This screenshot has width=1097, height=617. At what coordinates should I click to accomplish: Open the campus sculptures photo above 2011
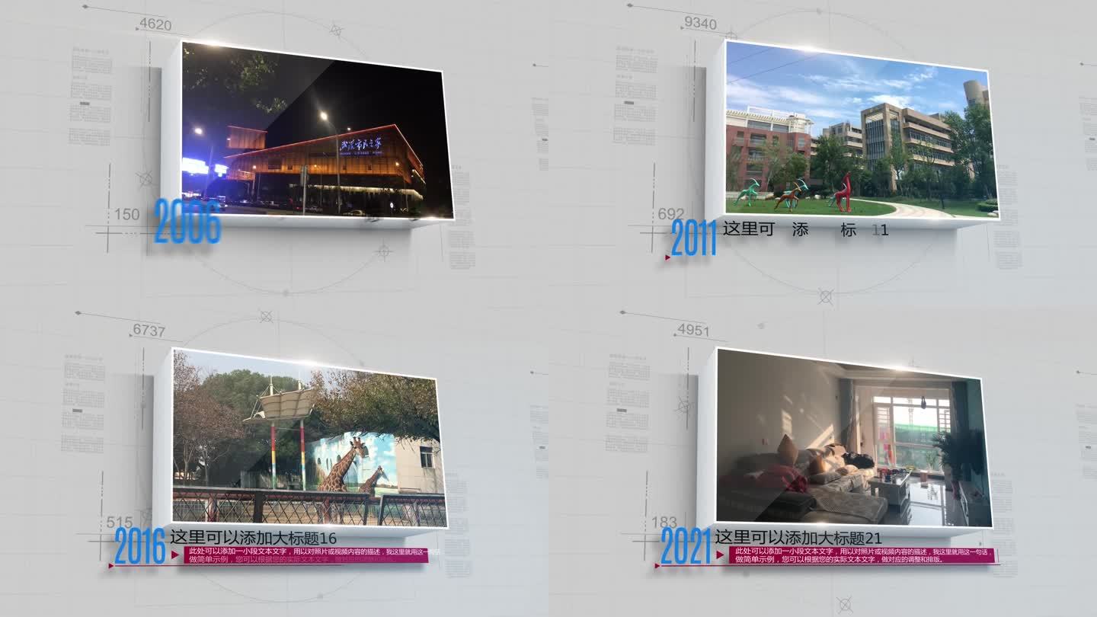[x=861, y=129]
